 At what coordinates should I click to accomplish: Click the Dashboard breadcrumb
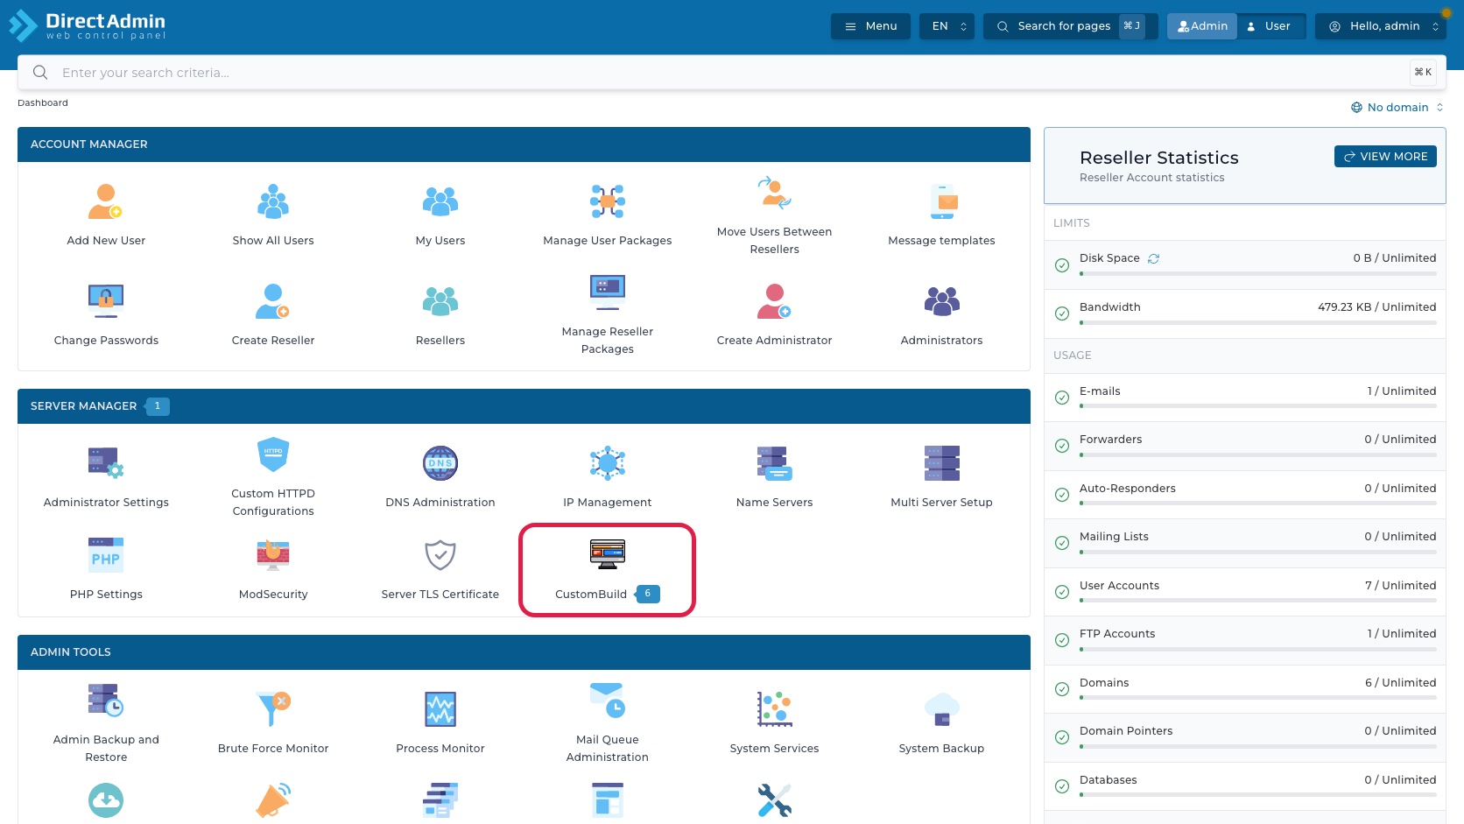tap(43, 103)
